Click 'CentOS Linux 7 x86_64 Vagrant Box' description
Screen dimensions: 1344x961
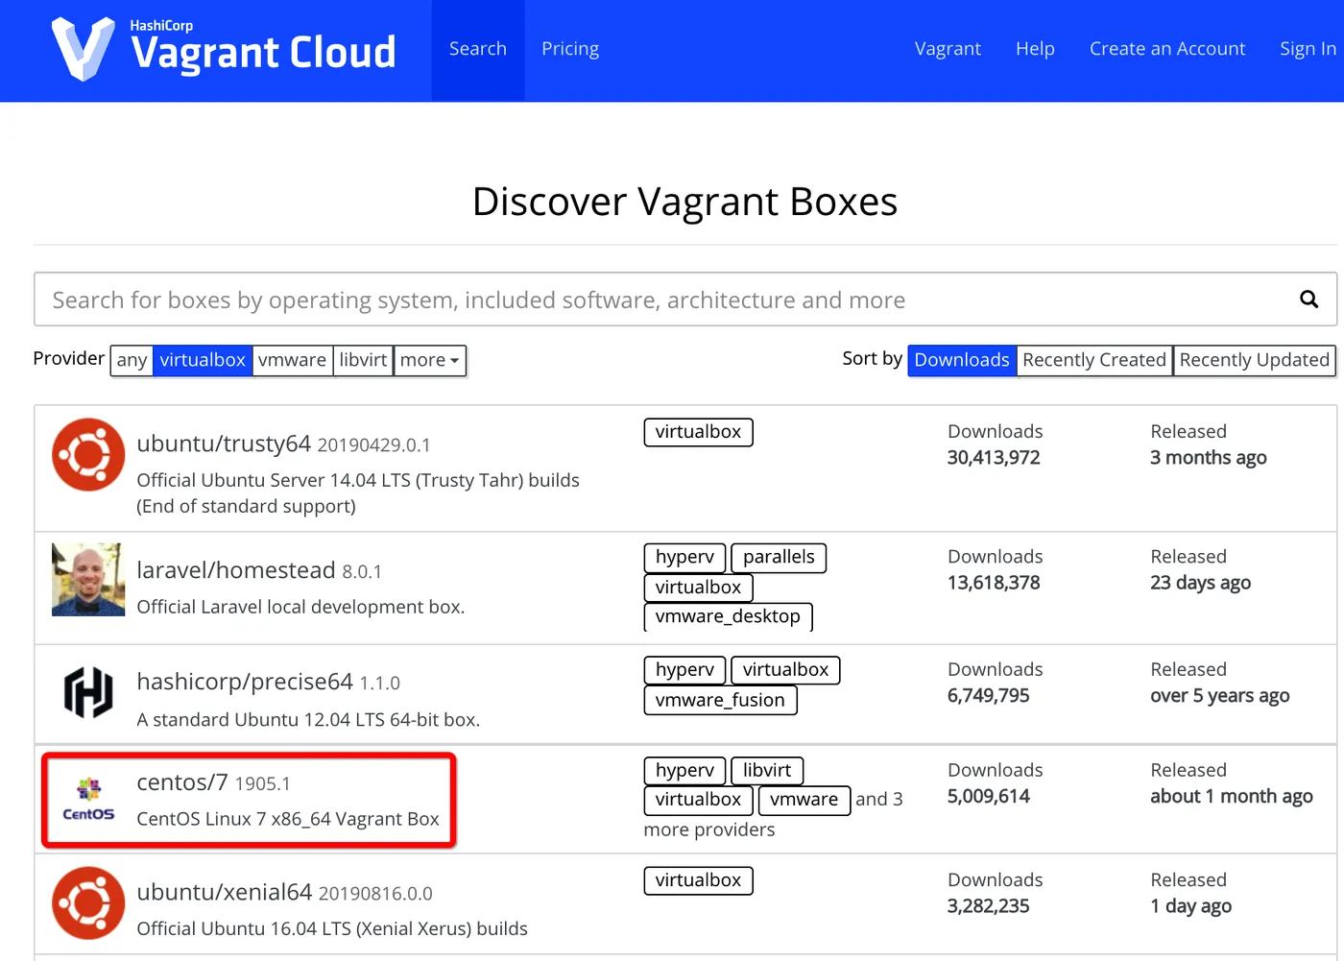point(288,819)
